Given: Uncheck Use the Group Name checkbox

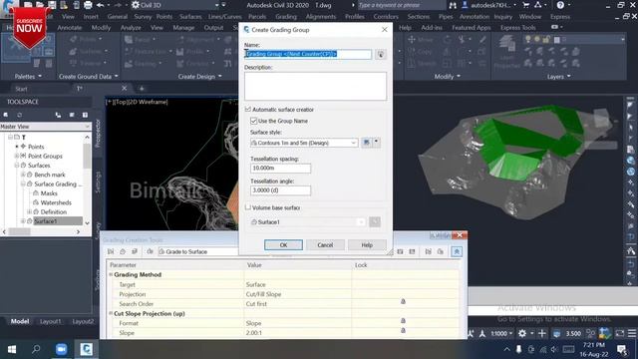Looking at the screenshot, I should pyautogui.click(x=253, y=121).
